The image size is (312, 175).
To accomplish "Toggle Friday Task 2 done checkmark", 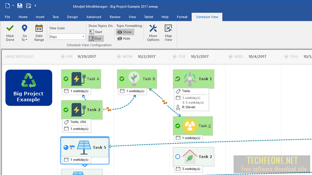I will (66, 110).
